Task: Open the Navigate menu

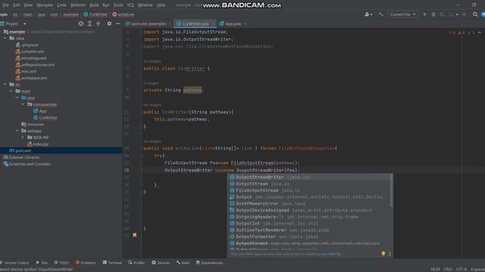Action: [x=45, y=5]
